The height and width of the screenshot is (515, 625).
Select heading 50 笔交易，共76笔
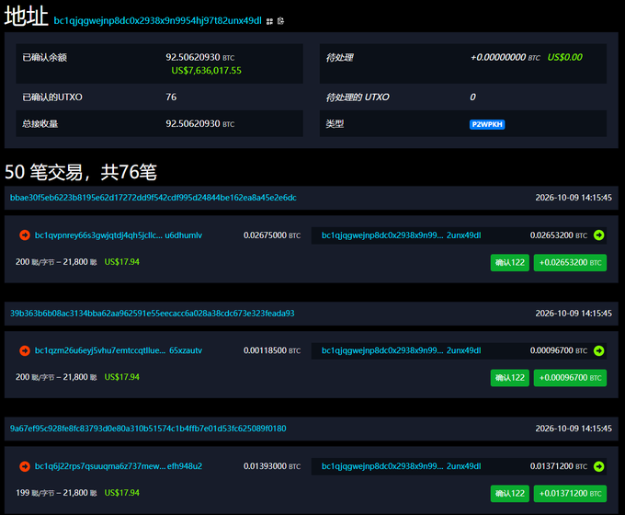pos(81,172)
